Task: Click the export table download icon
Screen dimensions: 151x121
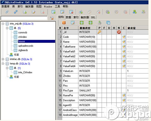Action: point(100,22)
